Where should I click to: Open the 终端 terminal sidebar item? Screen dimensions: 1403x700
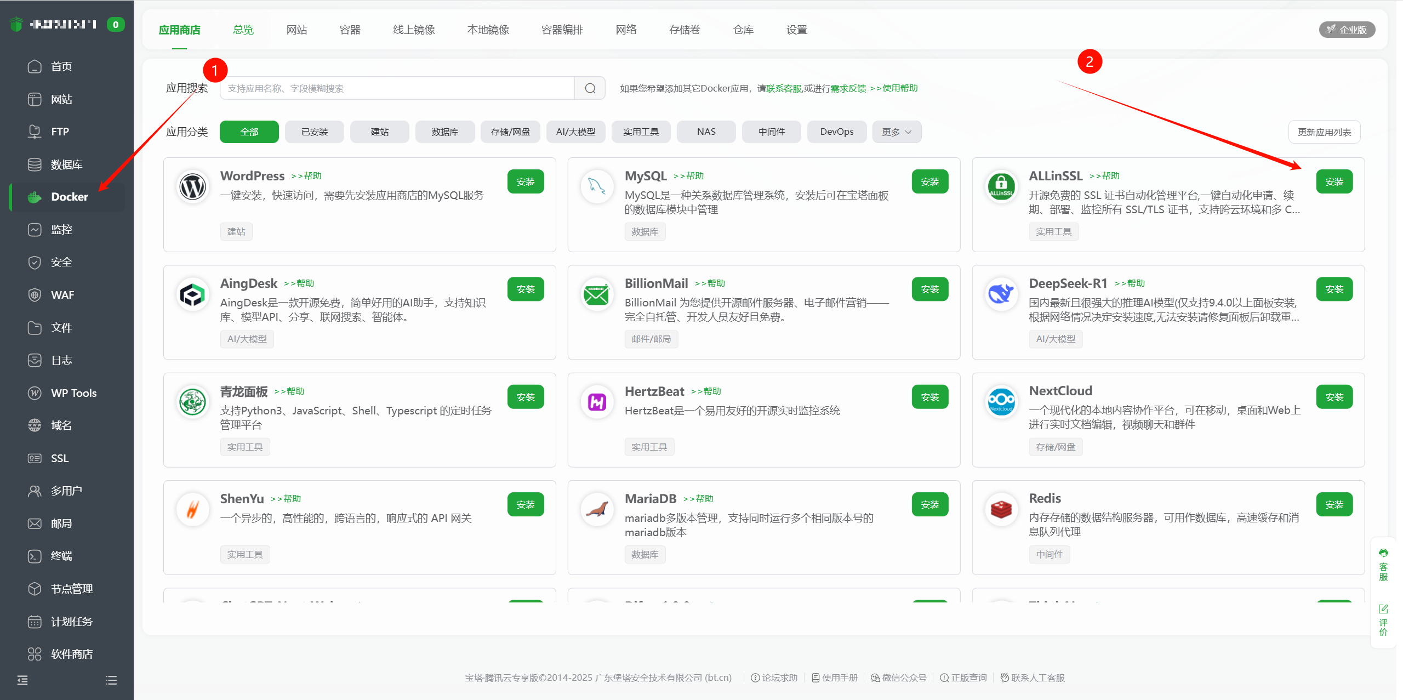(x=61, y=556)
